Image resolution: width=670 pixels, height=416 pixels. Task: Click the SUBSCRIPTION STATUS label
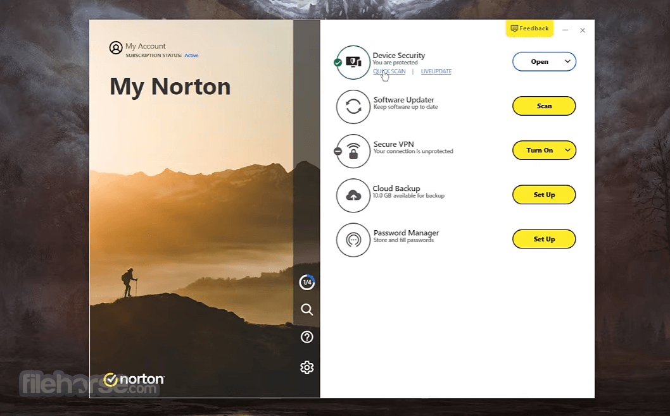pyautogui.click(x=153, y=56)
